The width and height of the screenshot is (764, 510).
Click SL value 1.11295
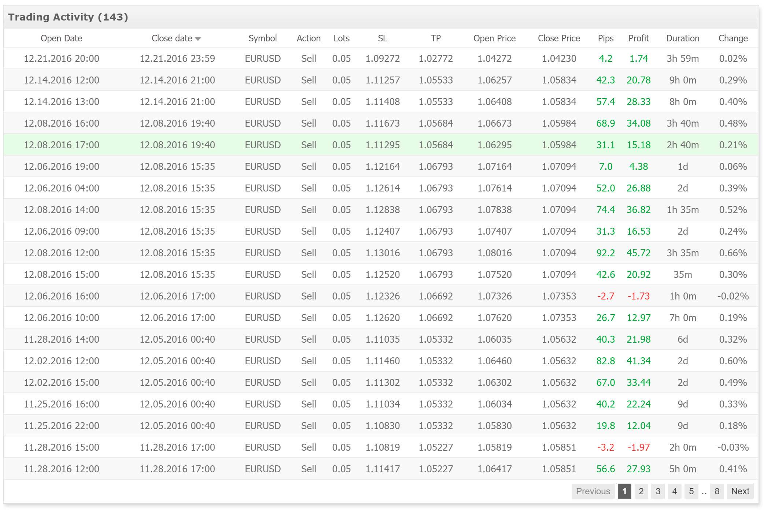[x=383, y=145]
